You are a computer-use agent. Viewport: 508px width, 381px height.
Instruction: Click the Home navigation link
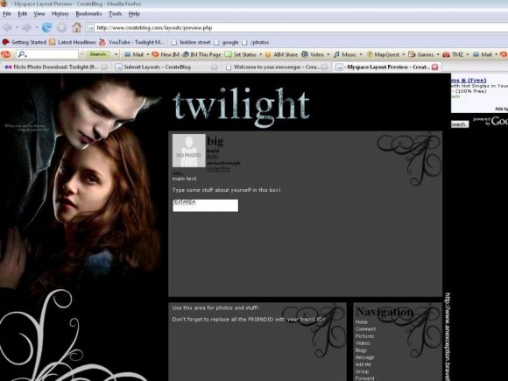point(361,322)
